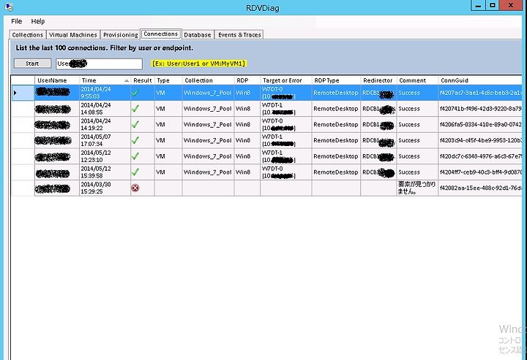Select the Connections tab
Screen dimensions: 527x360
click(160, 34)
